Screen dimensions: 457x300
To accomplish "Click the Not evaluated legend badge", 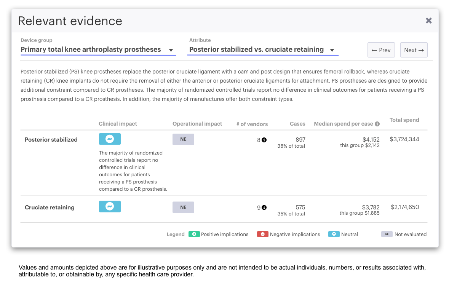I will 387,234.
